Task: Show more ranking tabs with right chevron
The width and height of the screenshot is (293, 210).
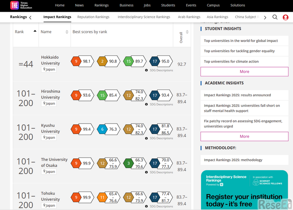Action: point(265,18)
